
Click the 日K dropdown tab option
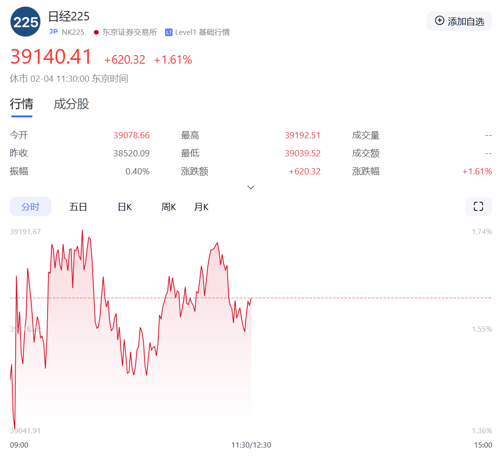(x=124, y=206)
